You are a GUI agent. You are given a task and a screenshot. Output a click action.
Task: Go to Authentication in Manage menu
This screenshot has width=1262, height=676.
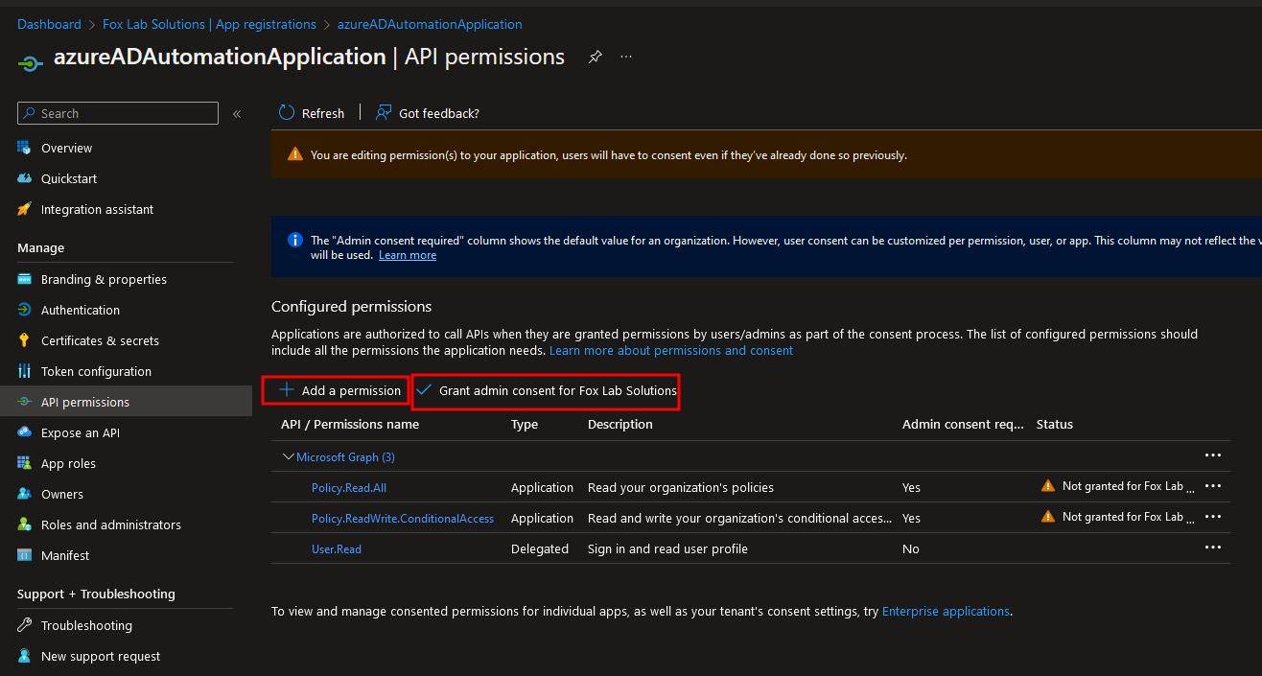[81, 310]
